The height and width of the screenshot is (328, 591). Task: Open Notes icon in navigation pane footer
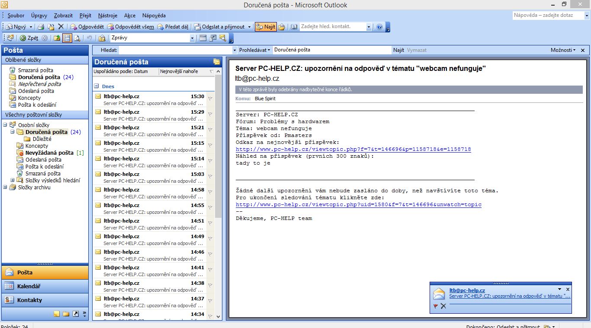[x=57, y=314]
